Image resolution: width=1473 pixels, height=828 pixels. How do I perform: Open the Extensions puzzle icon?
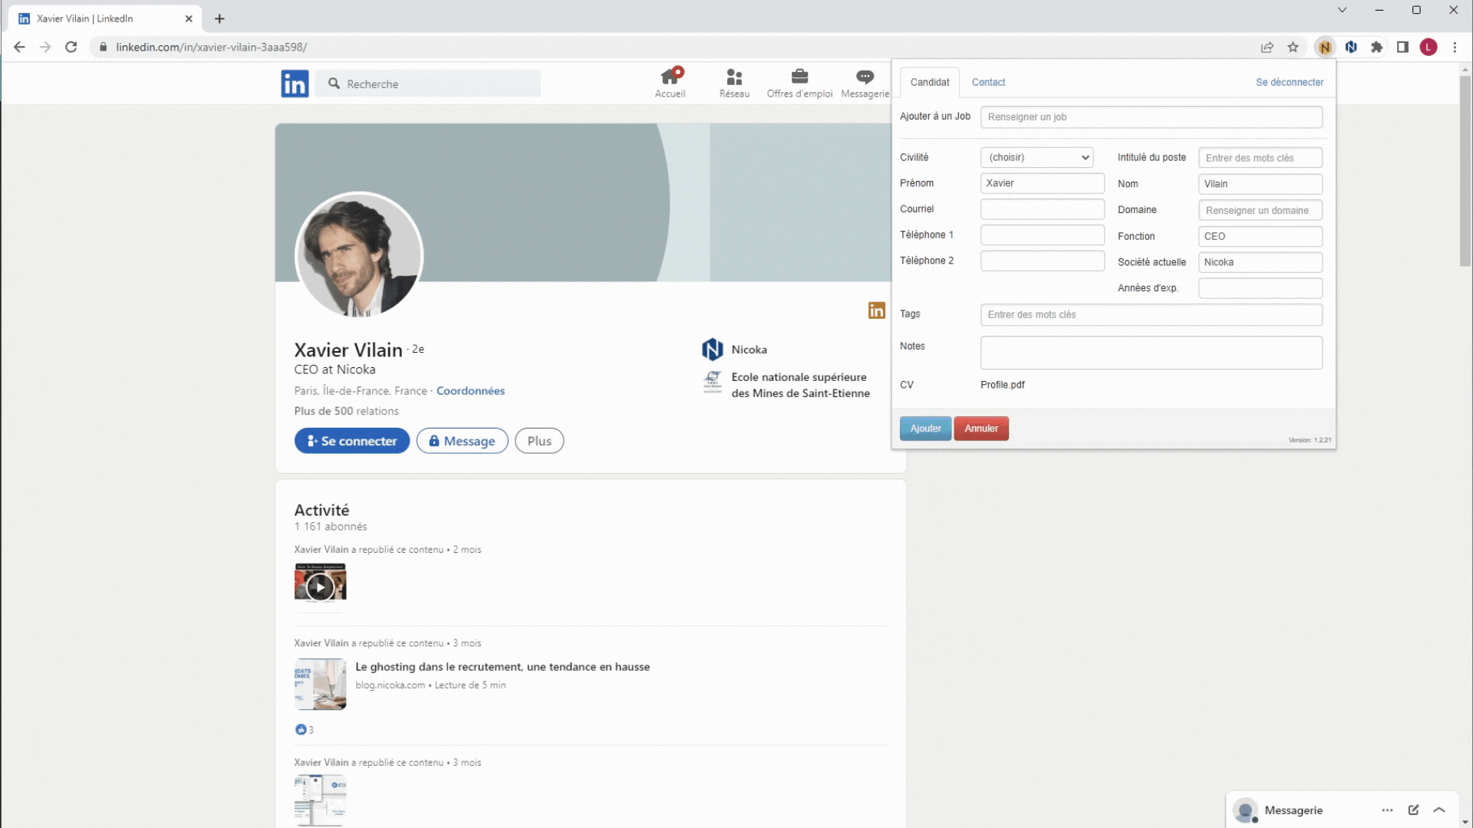tap(1377, 47)
